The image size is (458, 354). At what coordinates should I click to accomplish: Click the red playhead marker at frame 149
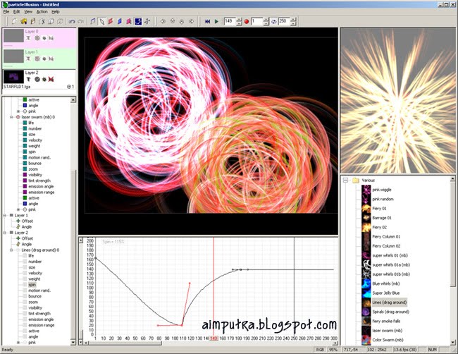(213, 338)
